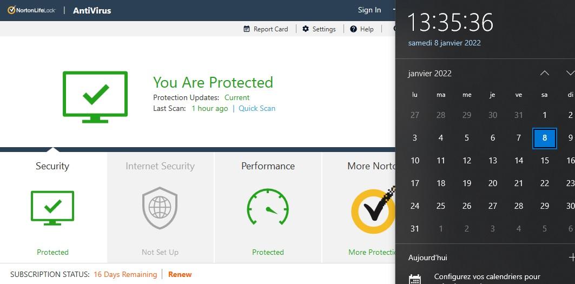The height and width of the screenshot is (284, 575).
Task: Click Sign In
Action: click(369, 10)
